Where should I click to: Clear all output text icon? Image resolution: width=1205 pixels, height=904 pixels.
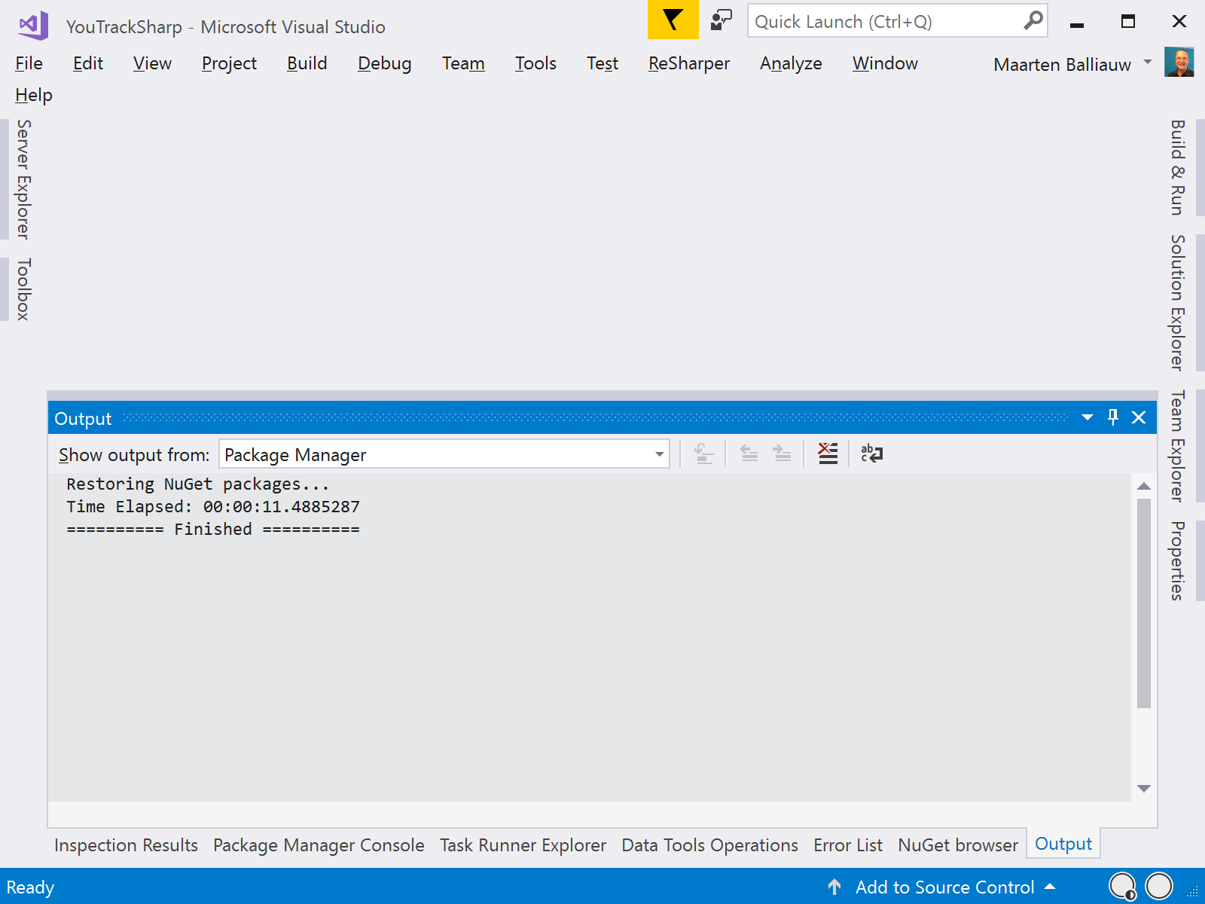point(828,454)
